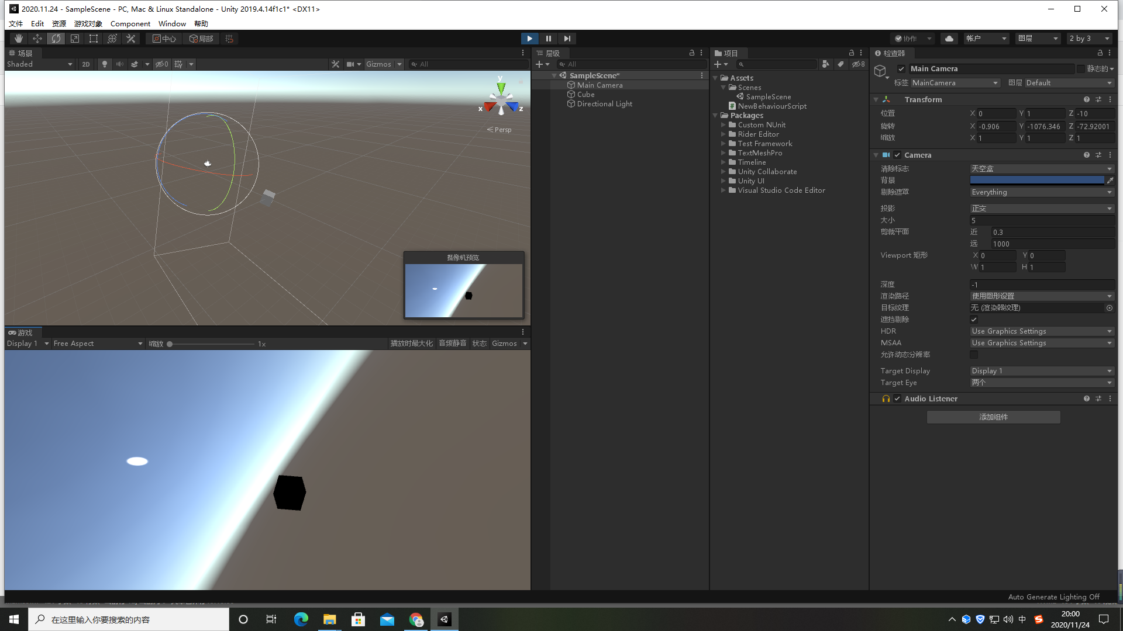The width and height of the screenshot is (1123, 631).
Task: Click the Step forward button
Action: 567,39
